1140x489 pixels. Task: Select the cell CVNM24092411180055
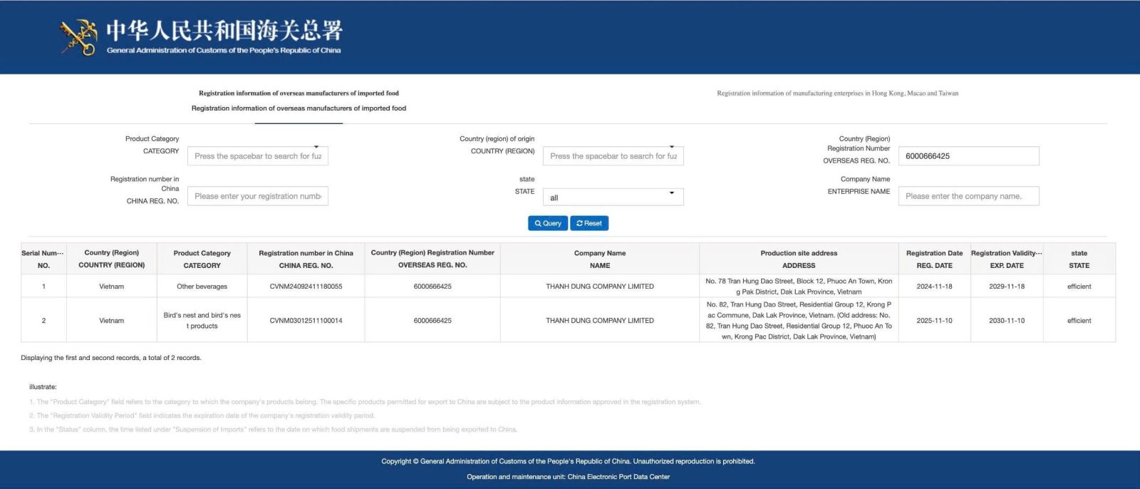pos(306,287)
